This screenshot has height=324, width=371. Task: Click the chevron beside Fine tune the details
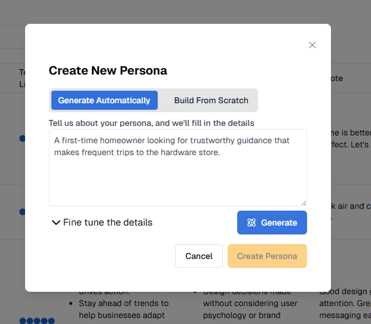pos(56,223)
